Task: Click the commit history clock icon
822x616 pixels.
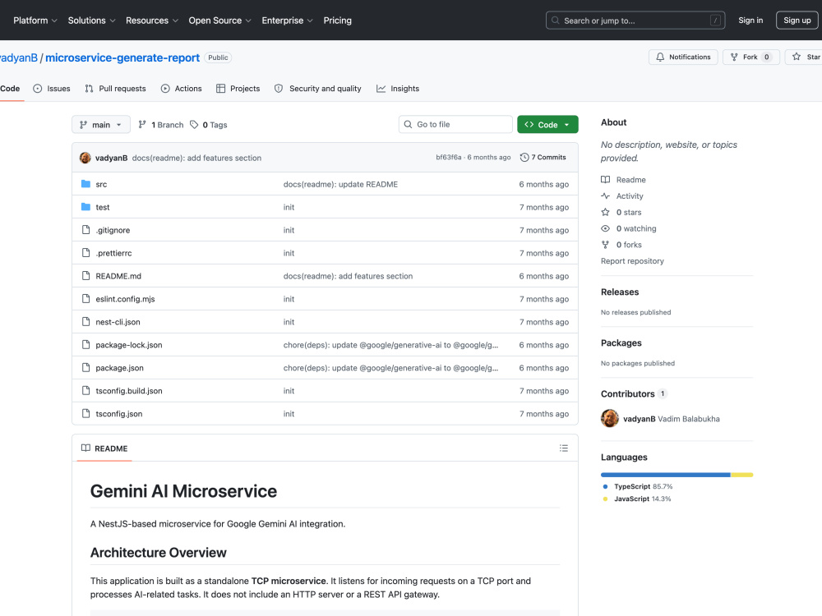Action: tap(524, 157)
